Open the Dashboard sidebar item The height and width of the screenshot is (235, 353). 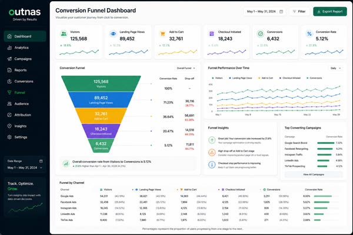[25, 36]
